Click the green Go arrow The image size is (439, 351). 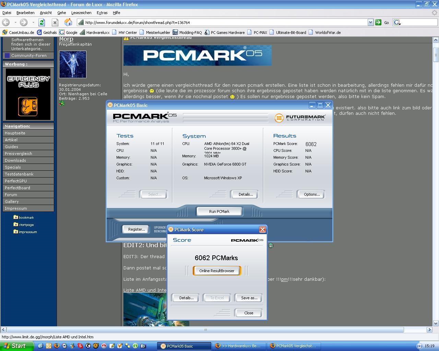(378, 22)
